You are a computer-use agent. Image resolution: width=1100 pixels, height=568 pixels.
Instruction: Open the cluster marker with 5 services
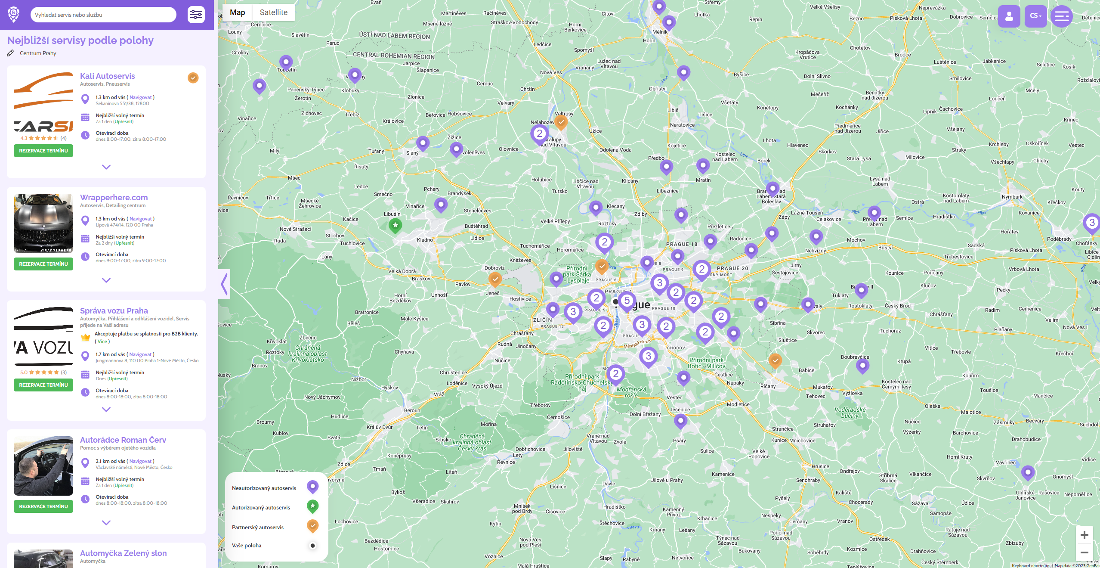click(x=627, y=301)
